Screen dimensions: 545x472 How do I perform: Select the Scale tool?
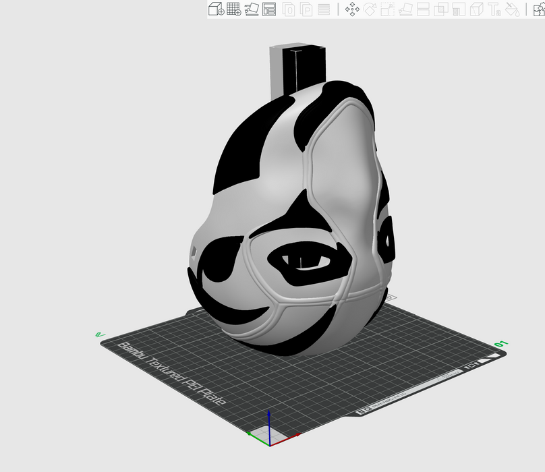(388, 9)
